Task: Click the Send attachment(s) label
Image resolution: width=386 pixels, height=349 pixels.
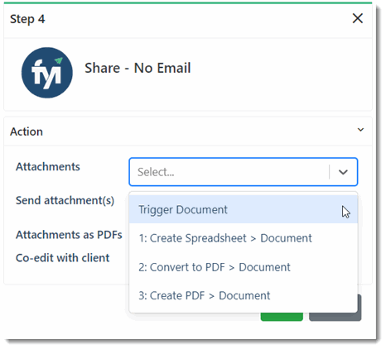Action: [x=65, y=200]
